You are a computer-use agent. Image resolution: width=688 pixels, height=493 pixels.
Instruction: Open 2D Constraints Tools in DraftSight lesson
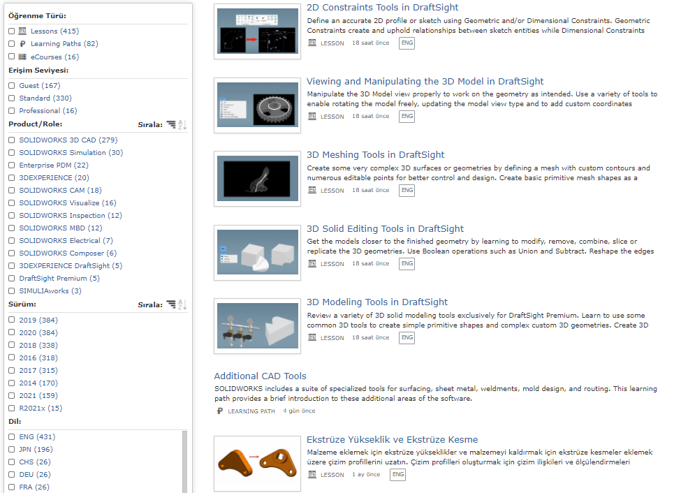point(382,8)
